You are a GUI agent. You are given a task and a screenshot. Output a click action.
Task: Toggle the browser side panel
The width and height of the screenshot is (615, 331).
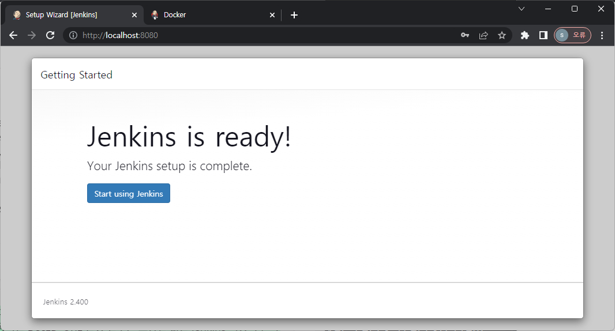pyautogui.click(x=543, y=35)
